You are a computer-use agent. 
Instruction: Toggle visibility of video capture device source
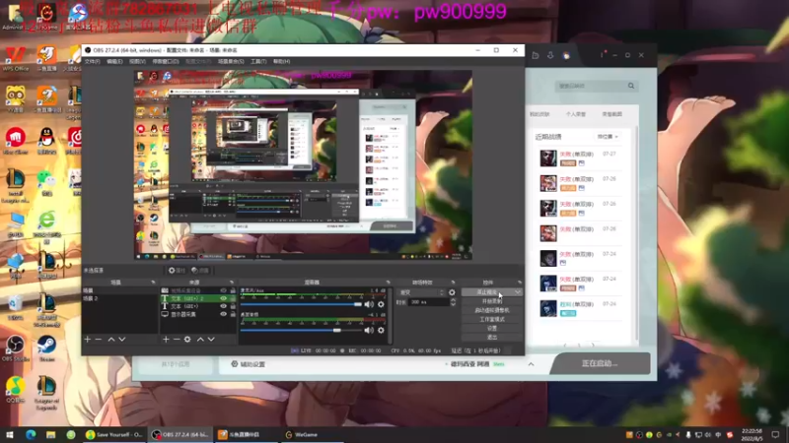[x=224, y=290]
